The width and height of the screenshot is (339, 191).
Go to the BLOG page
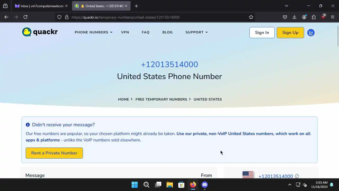click(x=167, y=32)
